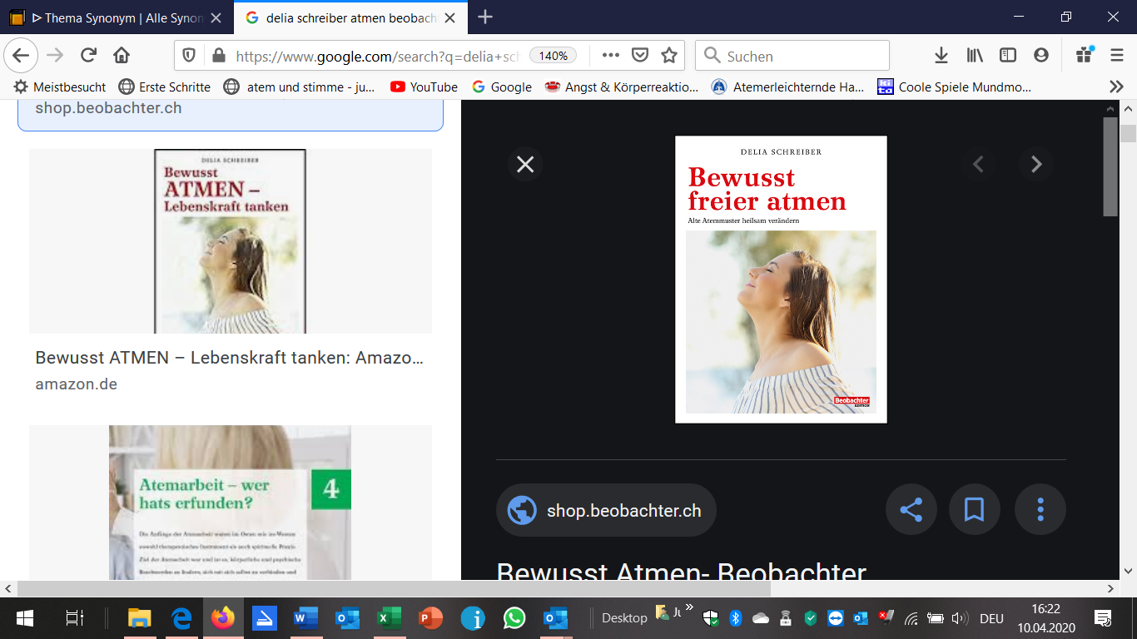
Task: Open YouTube bookmark
Action: click(424, 87)
